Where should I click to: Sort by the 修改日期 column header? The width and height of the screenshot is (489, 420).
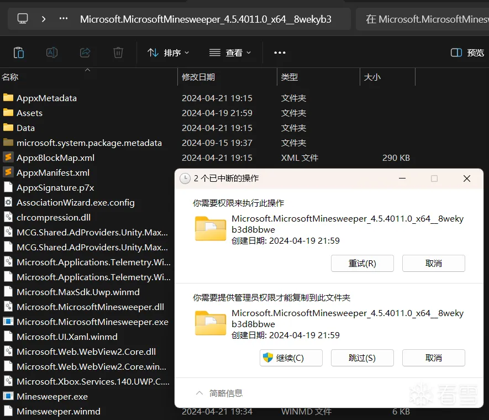pyautogui.click(x=198, y=77)
